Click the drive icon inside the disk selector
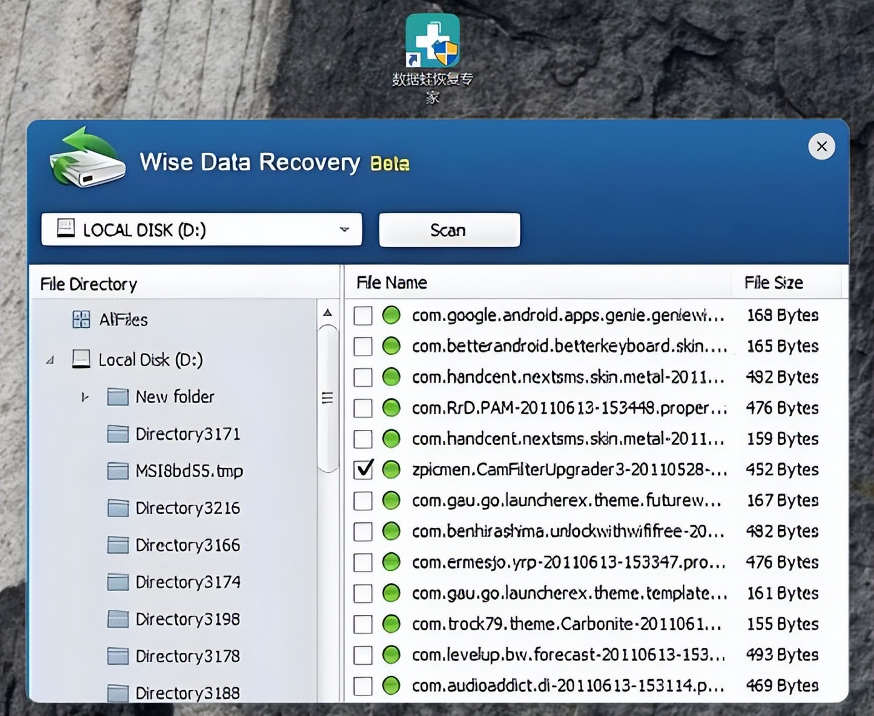The height and width of the screenshot is (716, 874). [x=66, y=228]
